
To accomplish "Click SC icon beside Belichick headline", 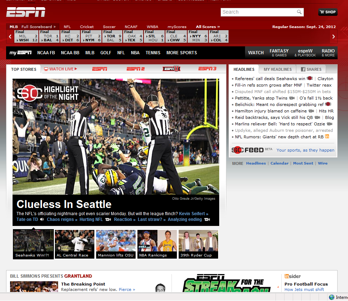I will coord(328,104).
